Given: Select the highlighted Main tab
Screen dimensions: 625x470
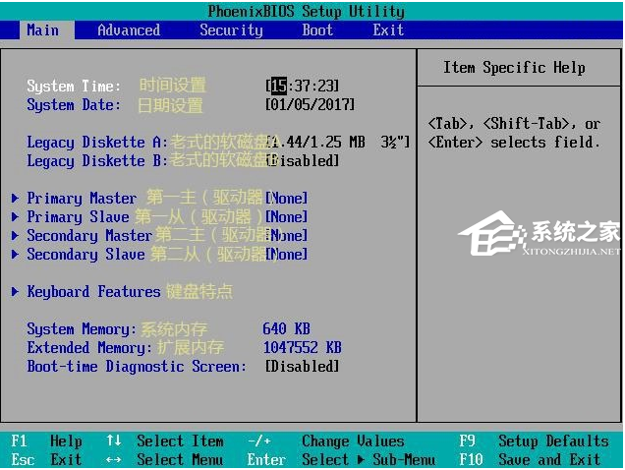Looking at the screenshot, I should 42,30.
